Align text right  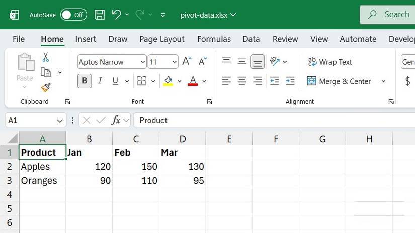pos(257,81)
